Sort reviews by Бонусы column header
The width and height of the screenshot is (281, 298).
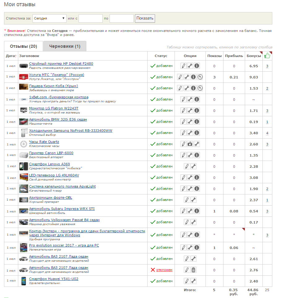click(254, 56)
